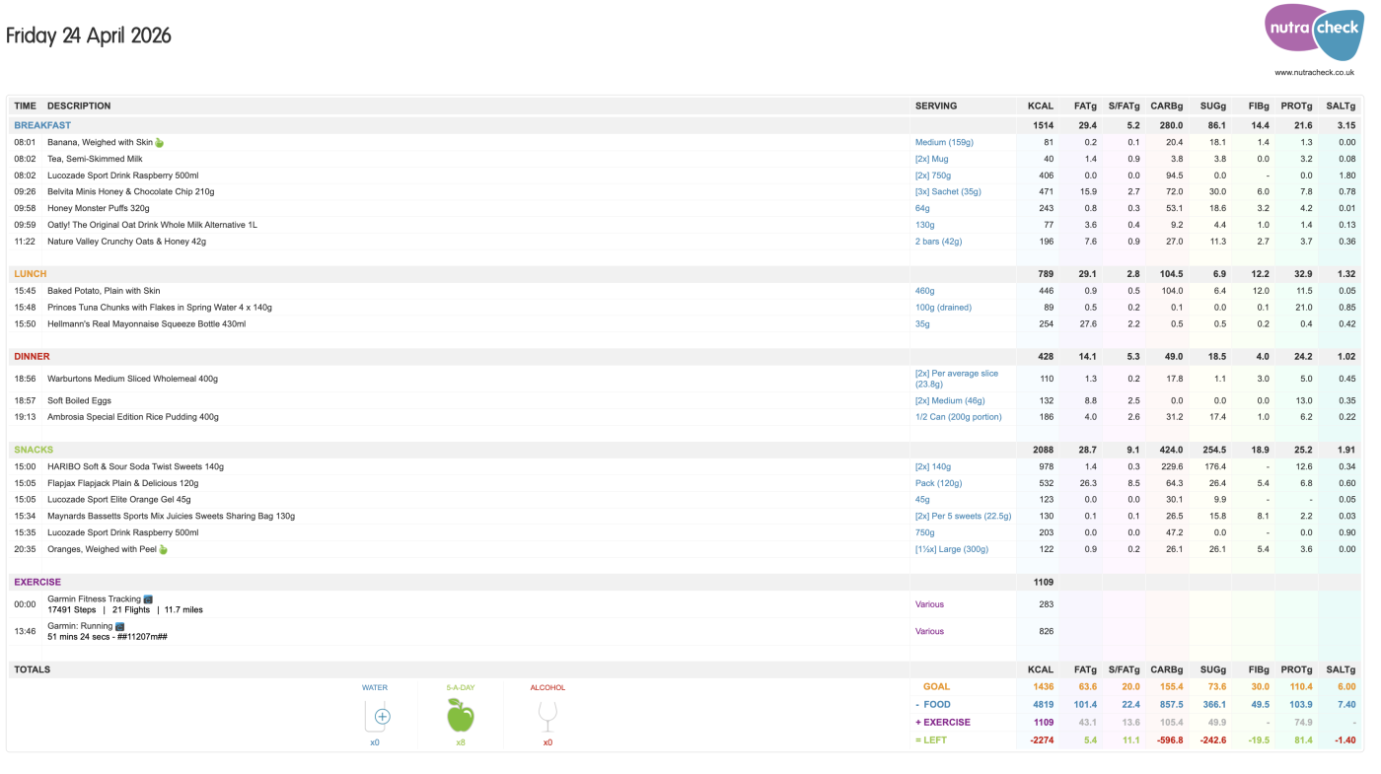The height and width of the screenshot is (774, 1381).
Task: Click the = LEFT label in totals
Action: click(x=932, y=739)
